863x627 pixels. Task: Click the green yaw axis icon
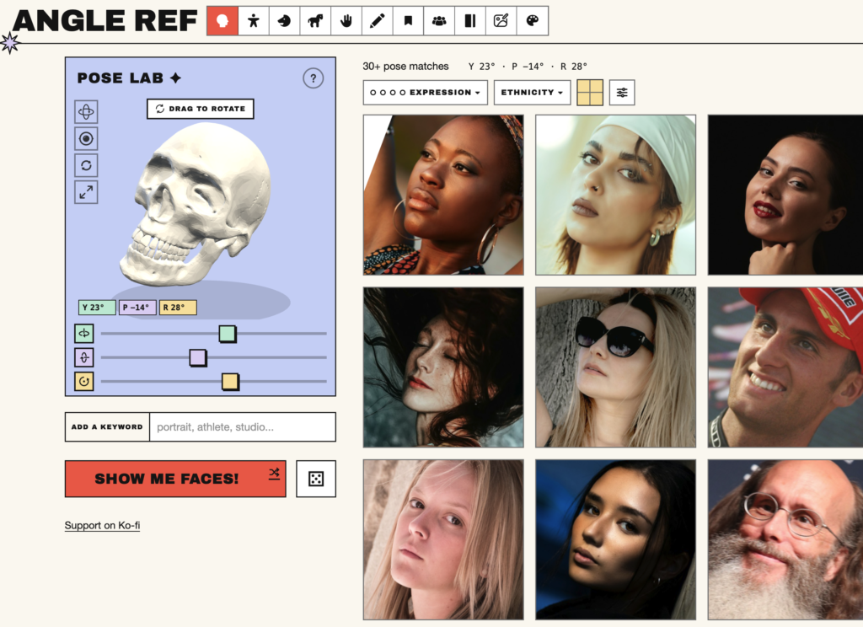point(84,333)
